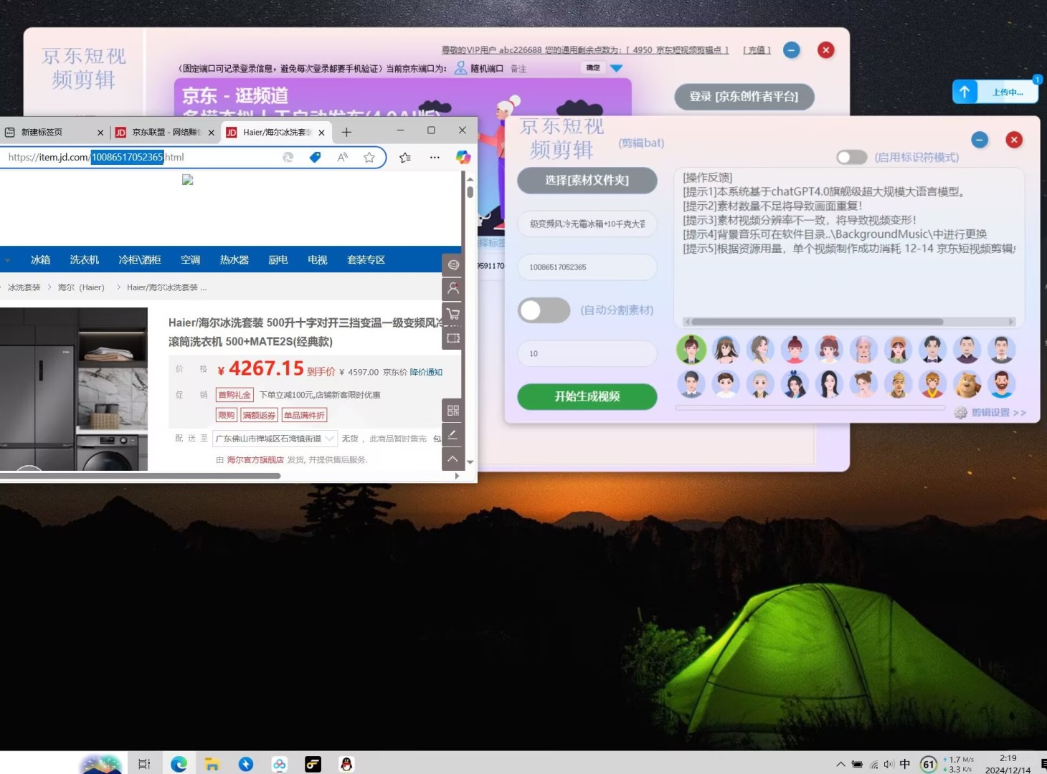Viewport: 1047px width, 774px height.
Task: Click the 确定 confirm button beside port
Action: click(x=593, y=68)
